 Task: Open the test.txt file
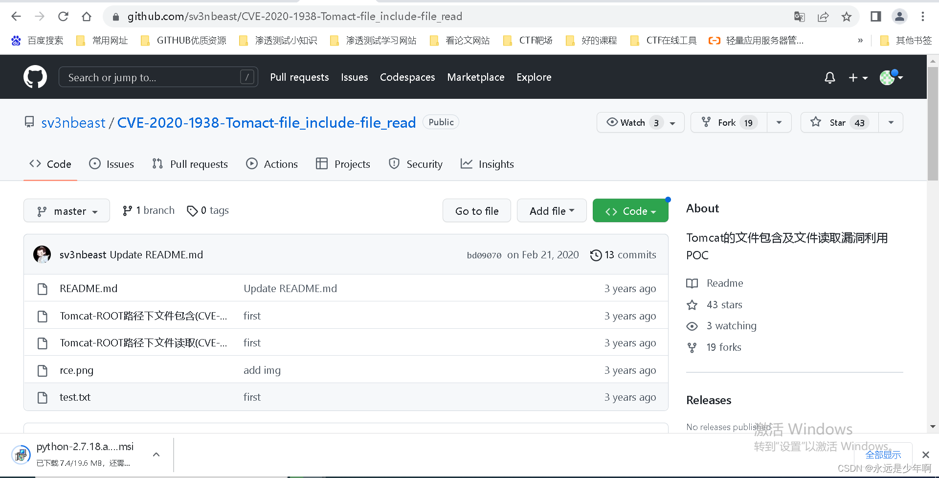coord(75,397)
